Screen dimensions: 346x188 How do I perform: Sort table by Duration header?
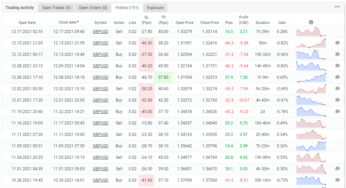pyautogui.click(x=263, y=23)
